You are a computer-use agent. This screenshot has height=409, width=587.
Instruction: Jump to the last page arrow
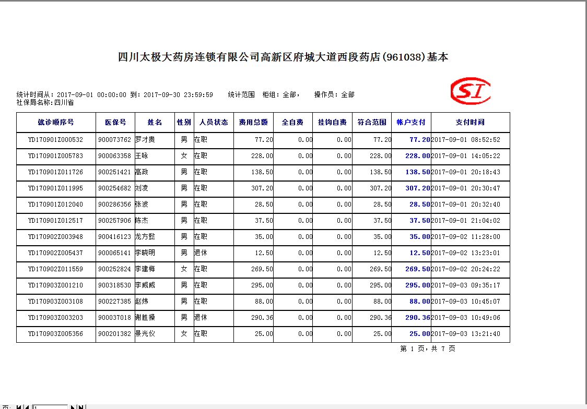81,407
